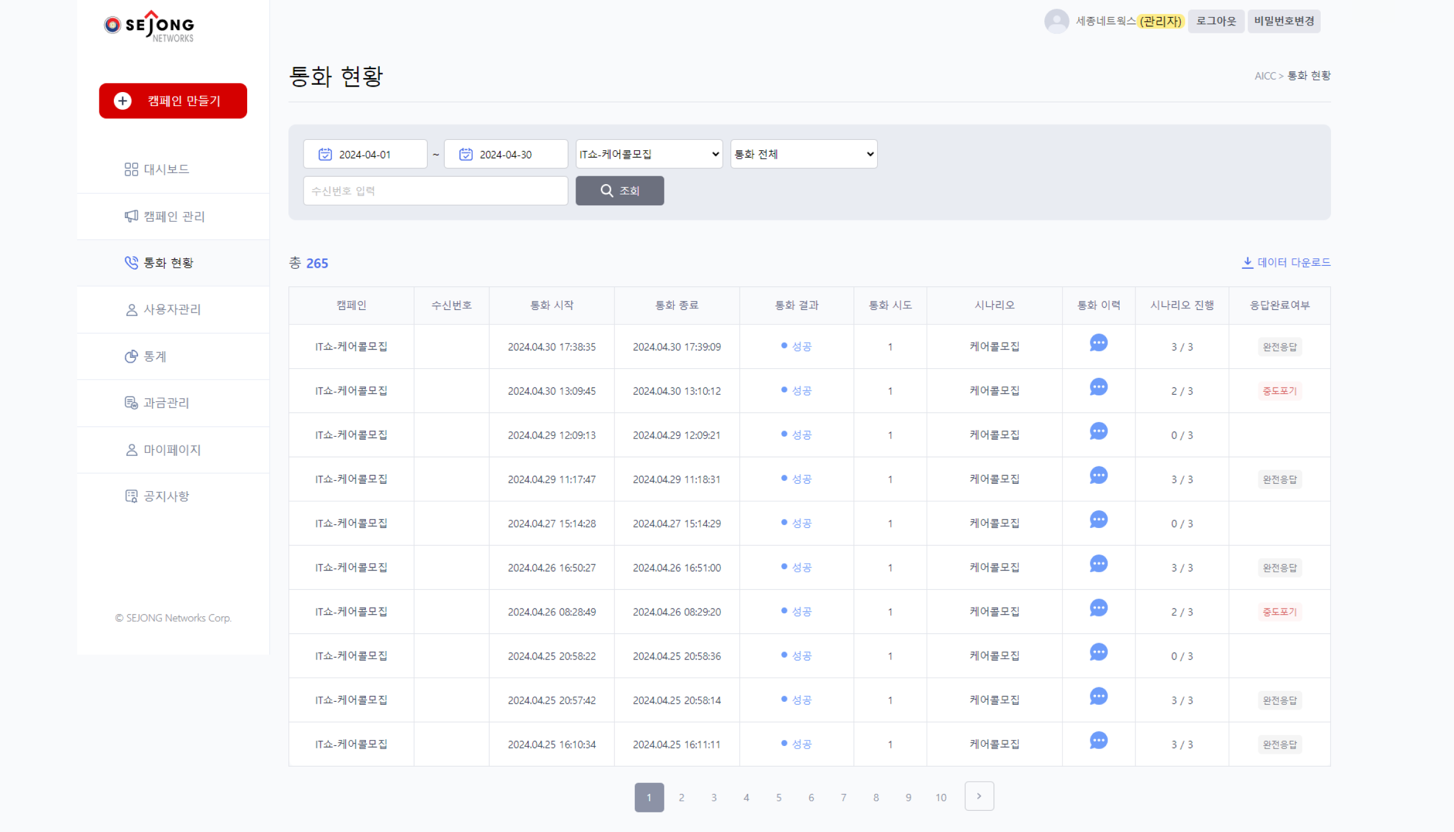Expand the IT쇼-케어콜모집 campaign dropdown
This screenshot has height=832, width=1454.
pyautogui.click(x=648, y=154)
